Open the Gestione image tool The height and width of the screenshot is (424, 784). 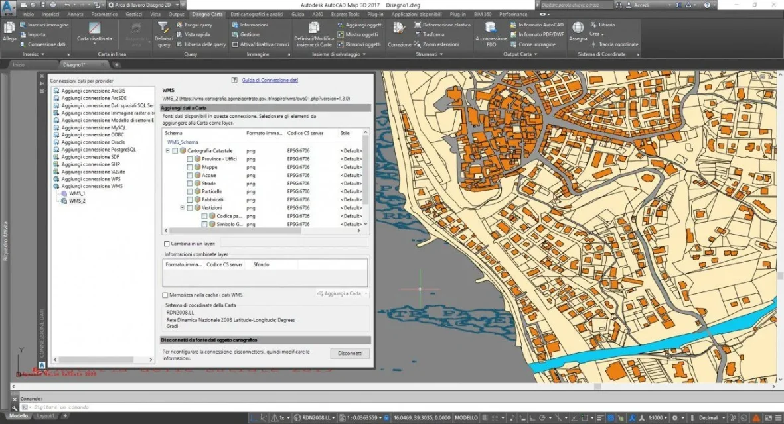(245, 34)
